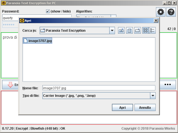
Task: Open settings with the gear icon
Action: pyautogui.click(x=161, y=12)
